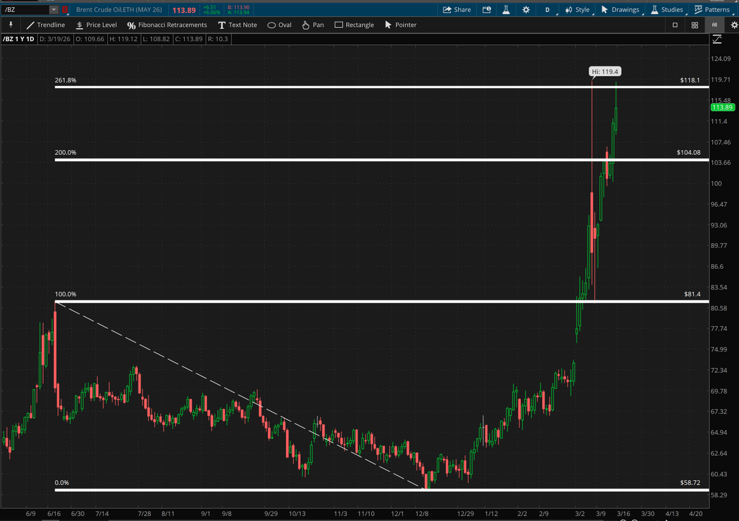Click the red 113.89 last price
Screen dimensions: 739x521
[x=184, y=10]
